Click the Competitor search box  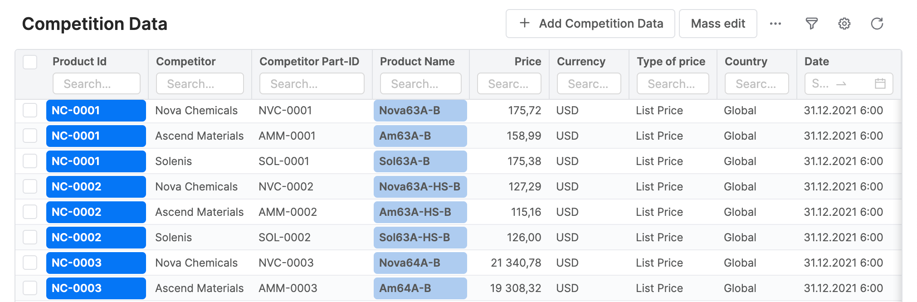pyautogui.click(x=200, y=84)
